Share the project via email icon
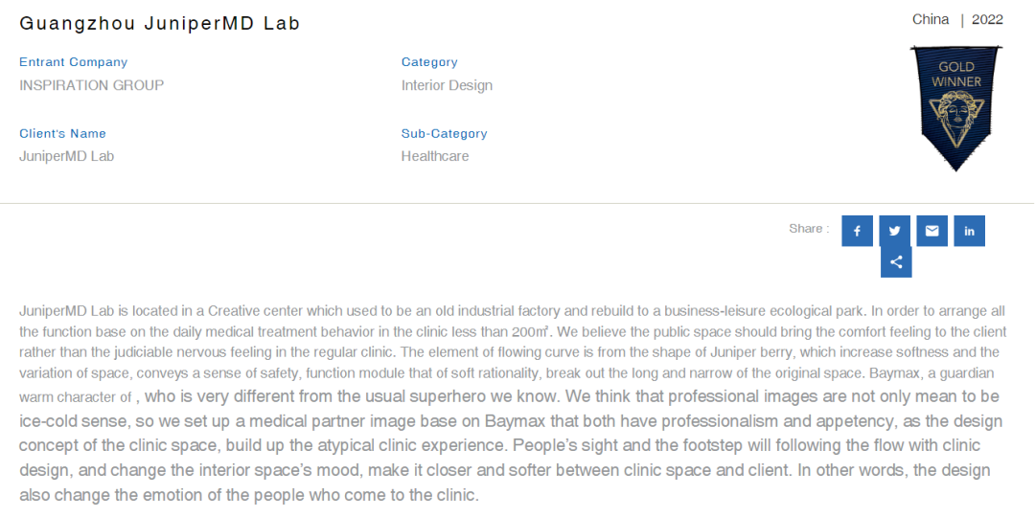Screen dimensions: 1035x517 (931, 231)
